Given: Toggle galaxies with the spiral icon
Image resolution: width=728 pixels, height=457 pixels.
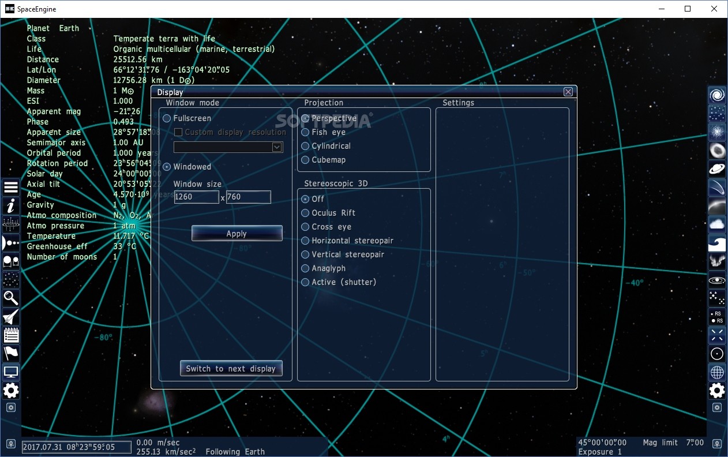Looking at the screenshot, I should pyautogui.click(x=717, y=95).
